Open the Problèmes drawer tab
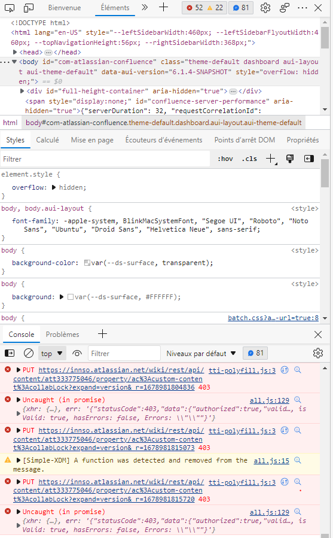Image resolution: width=333 pixels, height=538 pixels. [x=62, y=335]
